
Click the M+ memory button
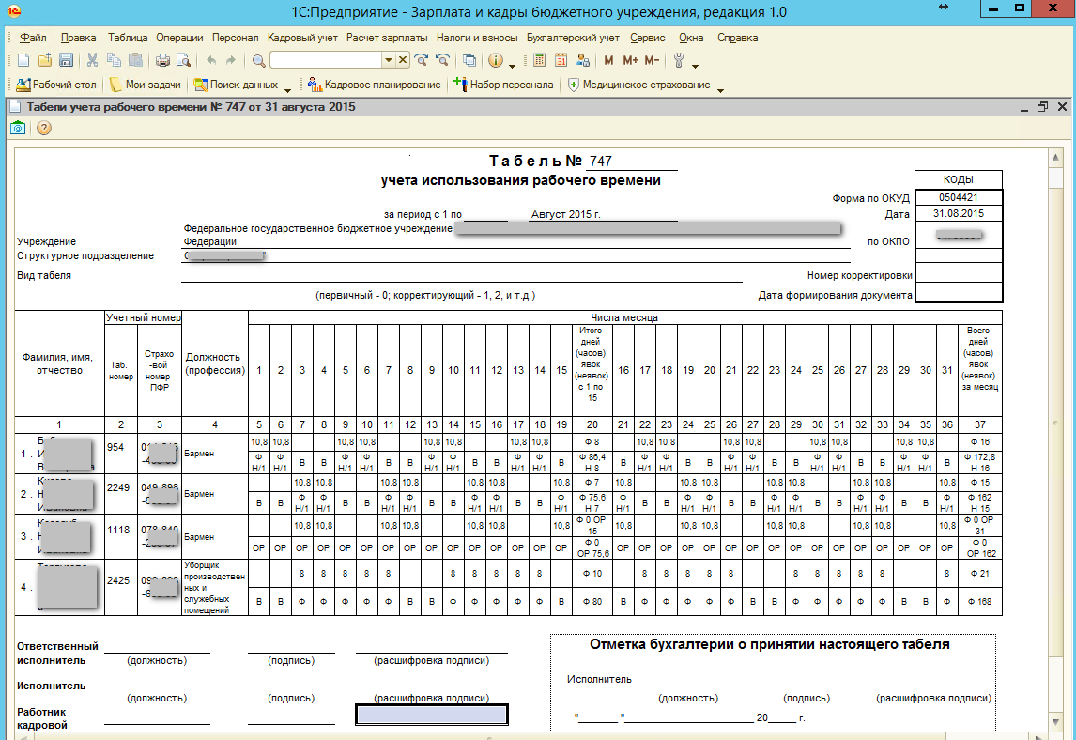click(x=631, y=60)
